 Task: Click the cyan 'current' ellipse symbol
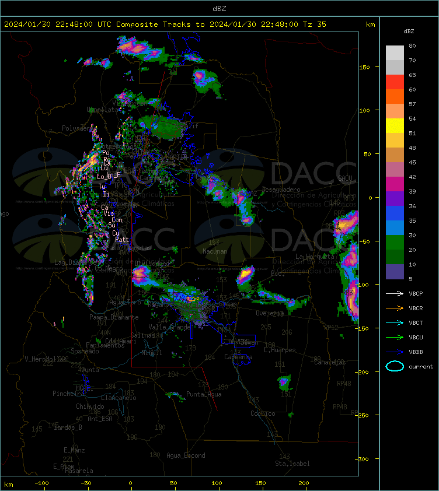pyautogui.click(x=395, y=366)
